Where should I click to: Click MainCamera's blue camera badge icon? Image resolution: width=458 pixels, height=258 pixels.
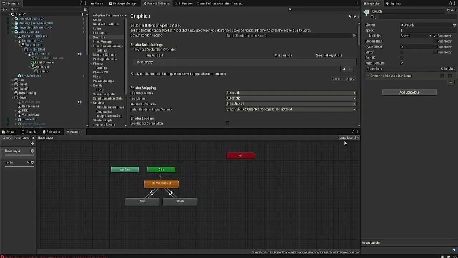pyautogui.click(x=80, y=54)
